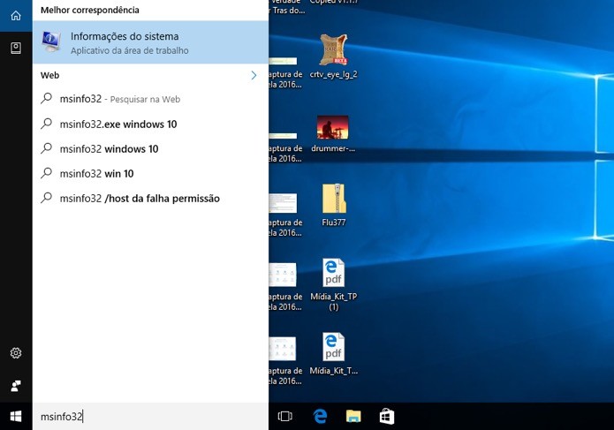Screen dimensions: 614x430
Task: Select the Mídia_Kit_TP (1) pdf icon
Action: pos(334,285)
